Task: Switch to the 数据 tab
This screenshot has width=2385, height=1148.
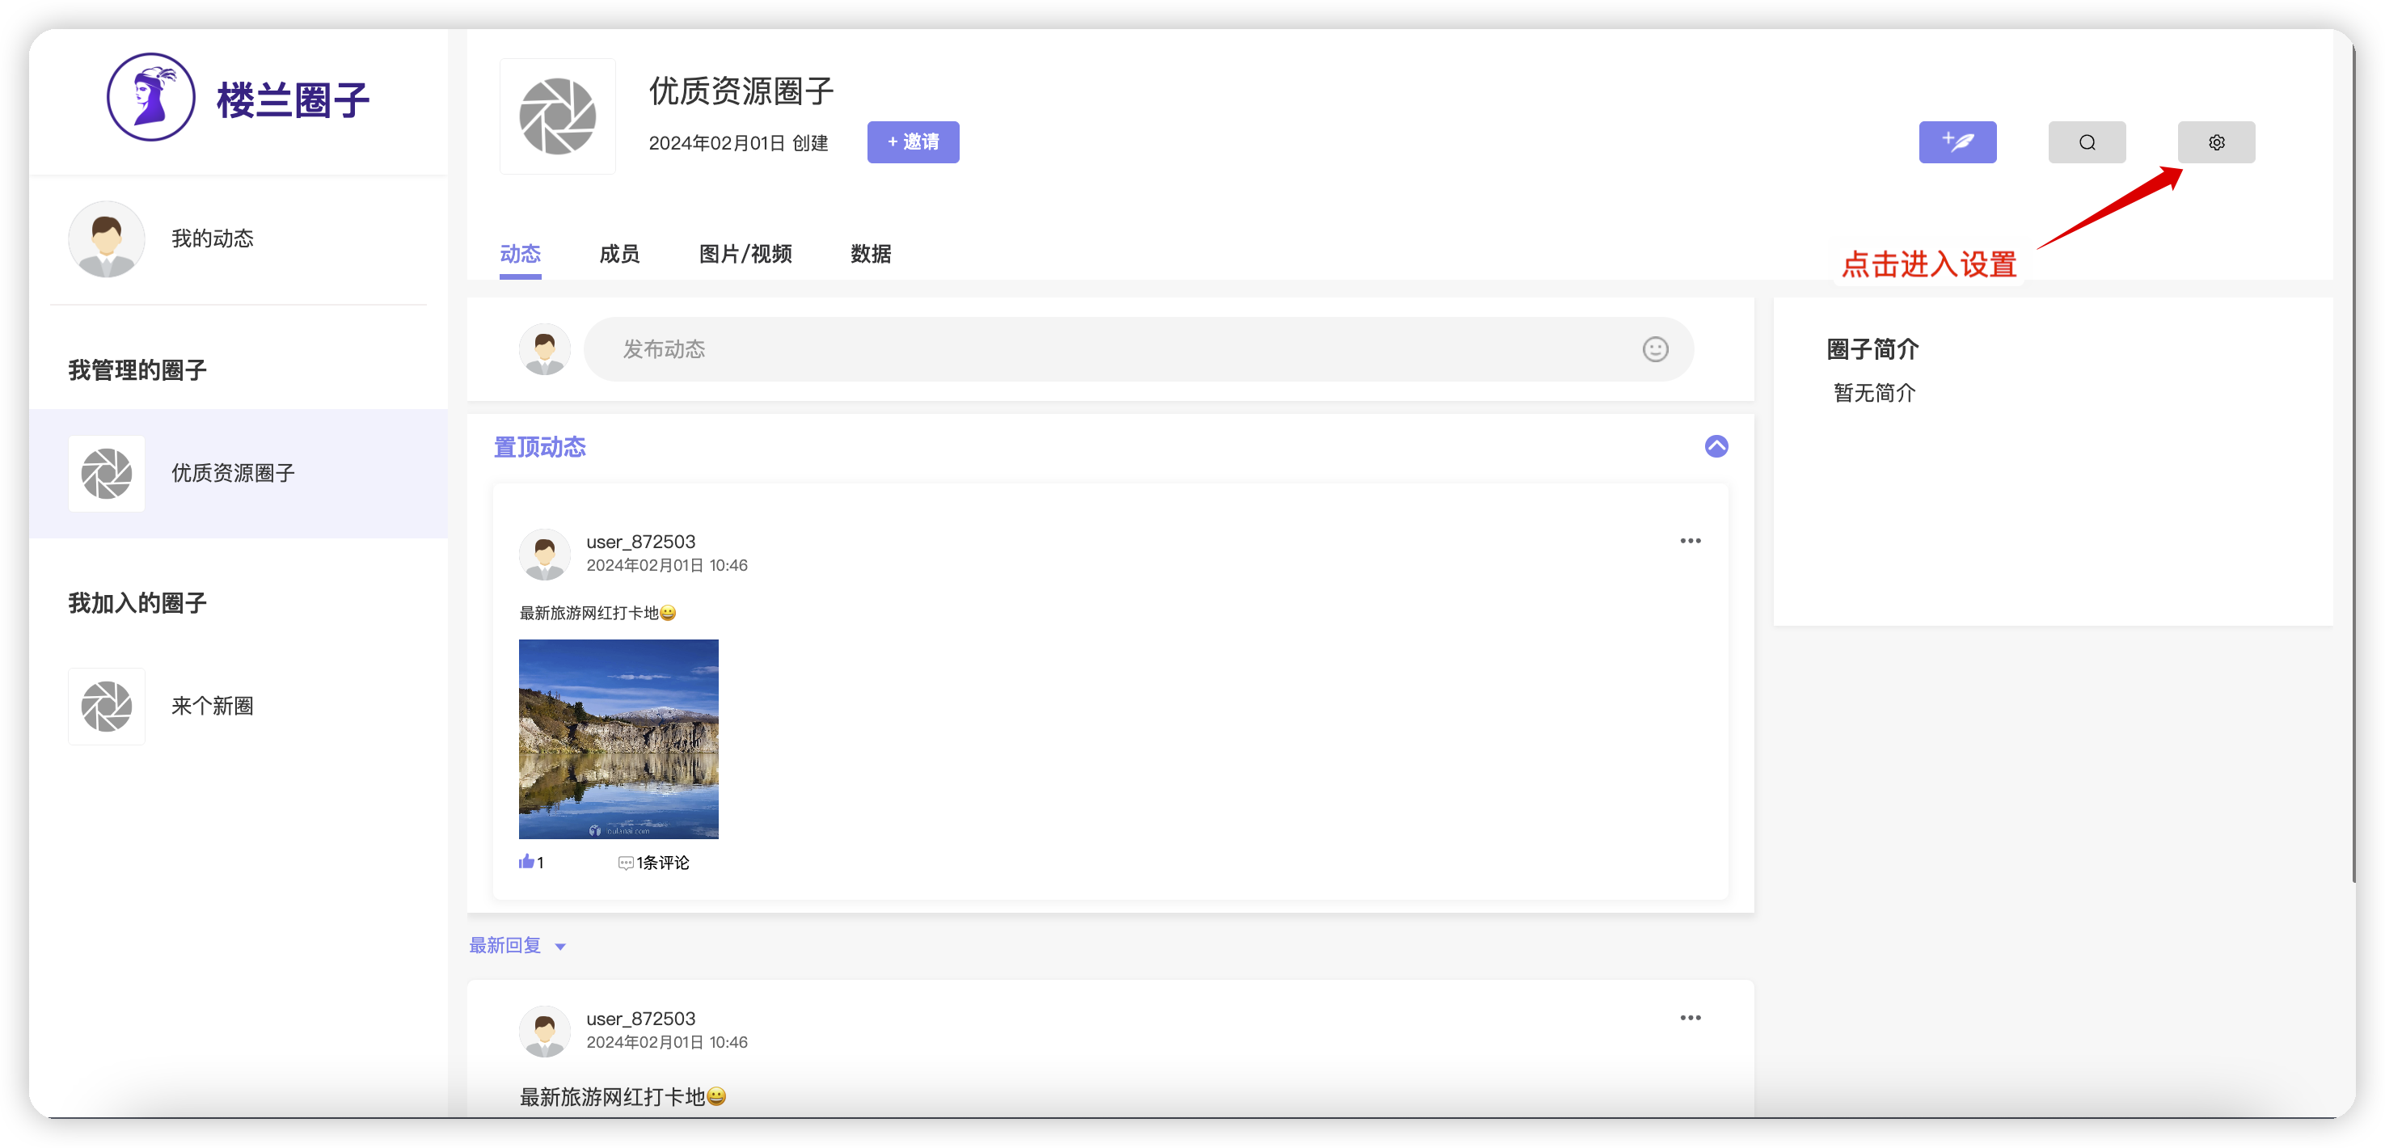Action: click(x=870, y=254)
